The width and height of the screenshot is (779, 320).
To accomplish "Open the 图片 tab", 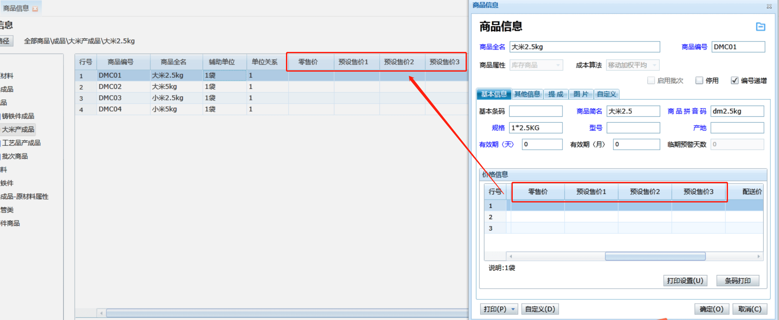I will coord(581,94).
